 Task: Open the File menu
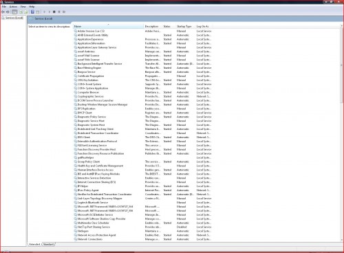coord(4,7)
